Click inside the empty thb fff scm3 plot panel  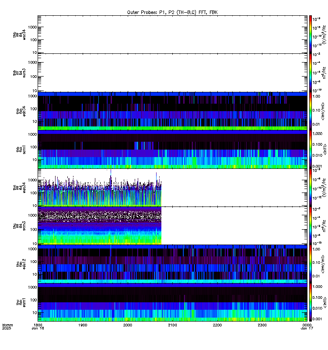click(x=172, y=73)
